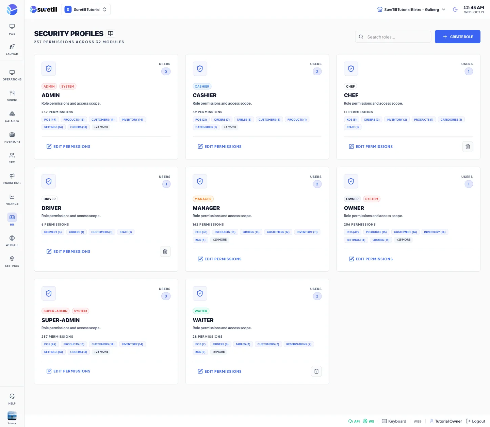The height and width of the screenshot is (427, 490).
Task: Edit permissions for Manager role
Action: pyautogui.click(x=219, y=259)
